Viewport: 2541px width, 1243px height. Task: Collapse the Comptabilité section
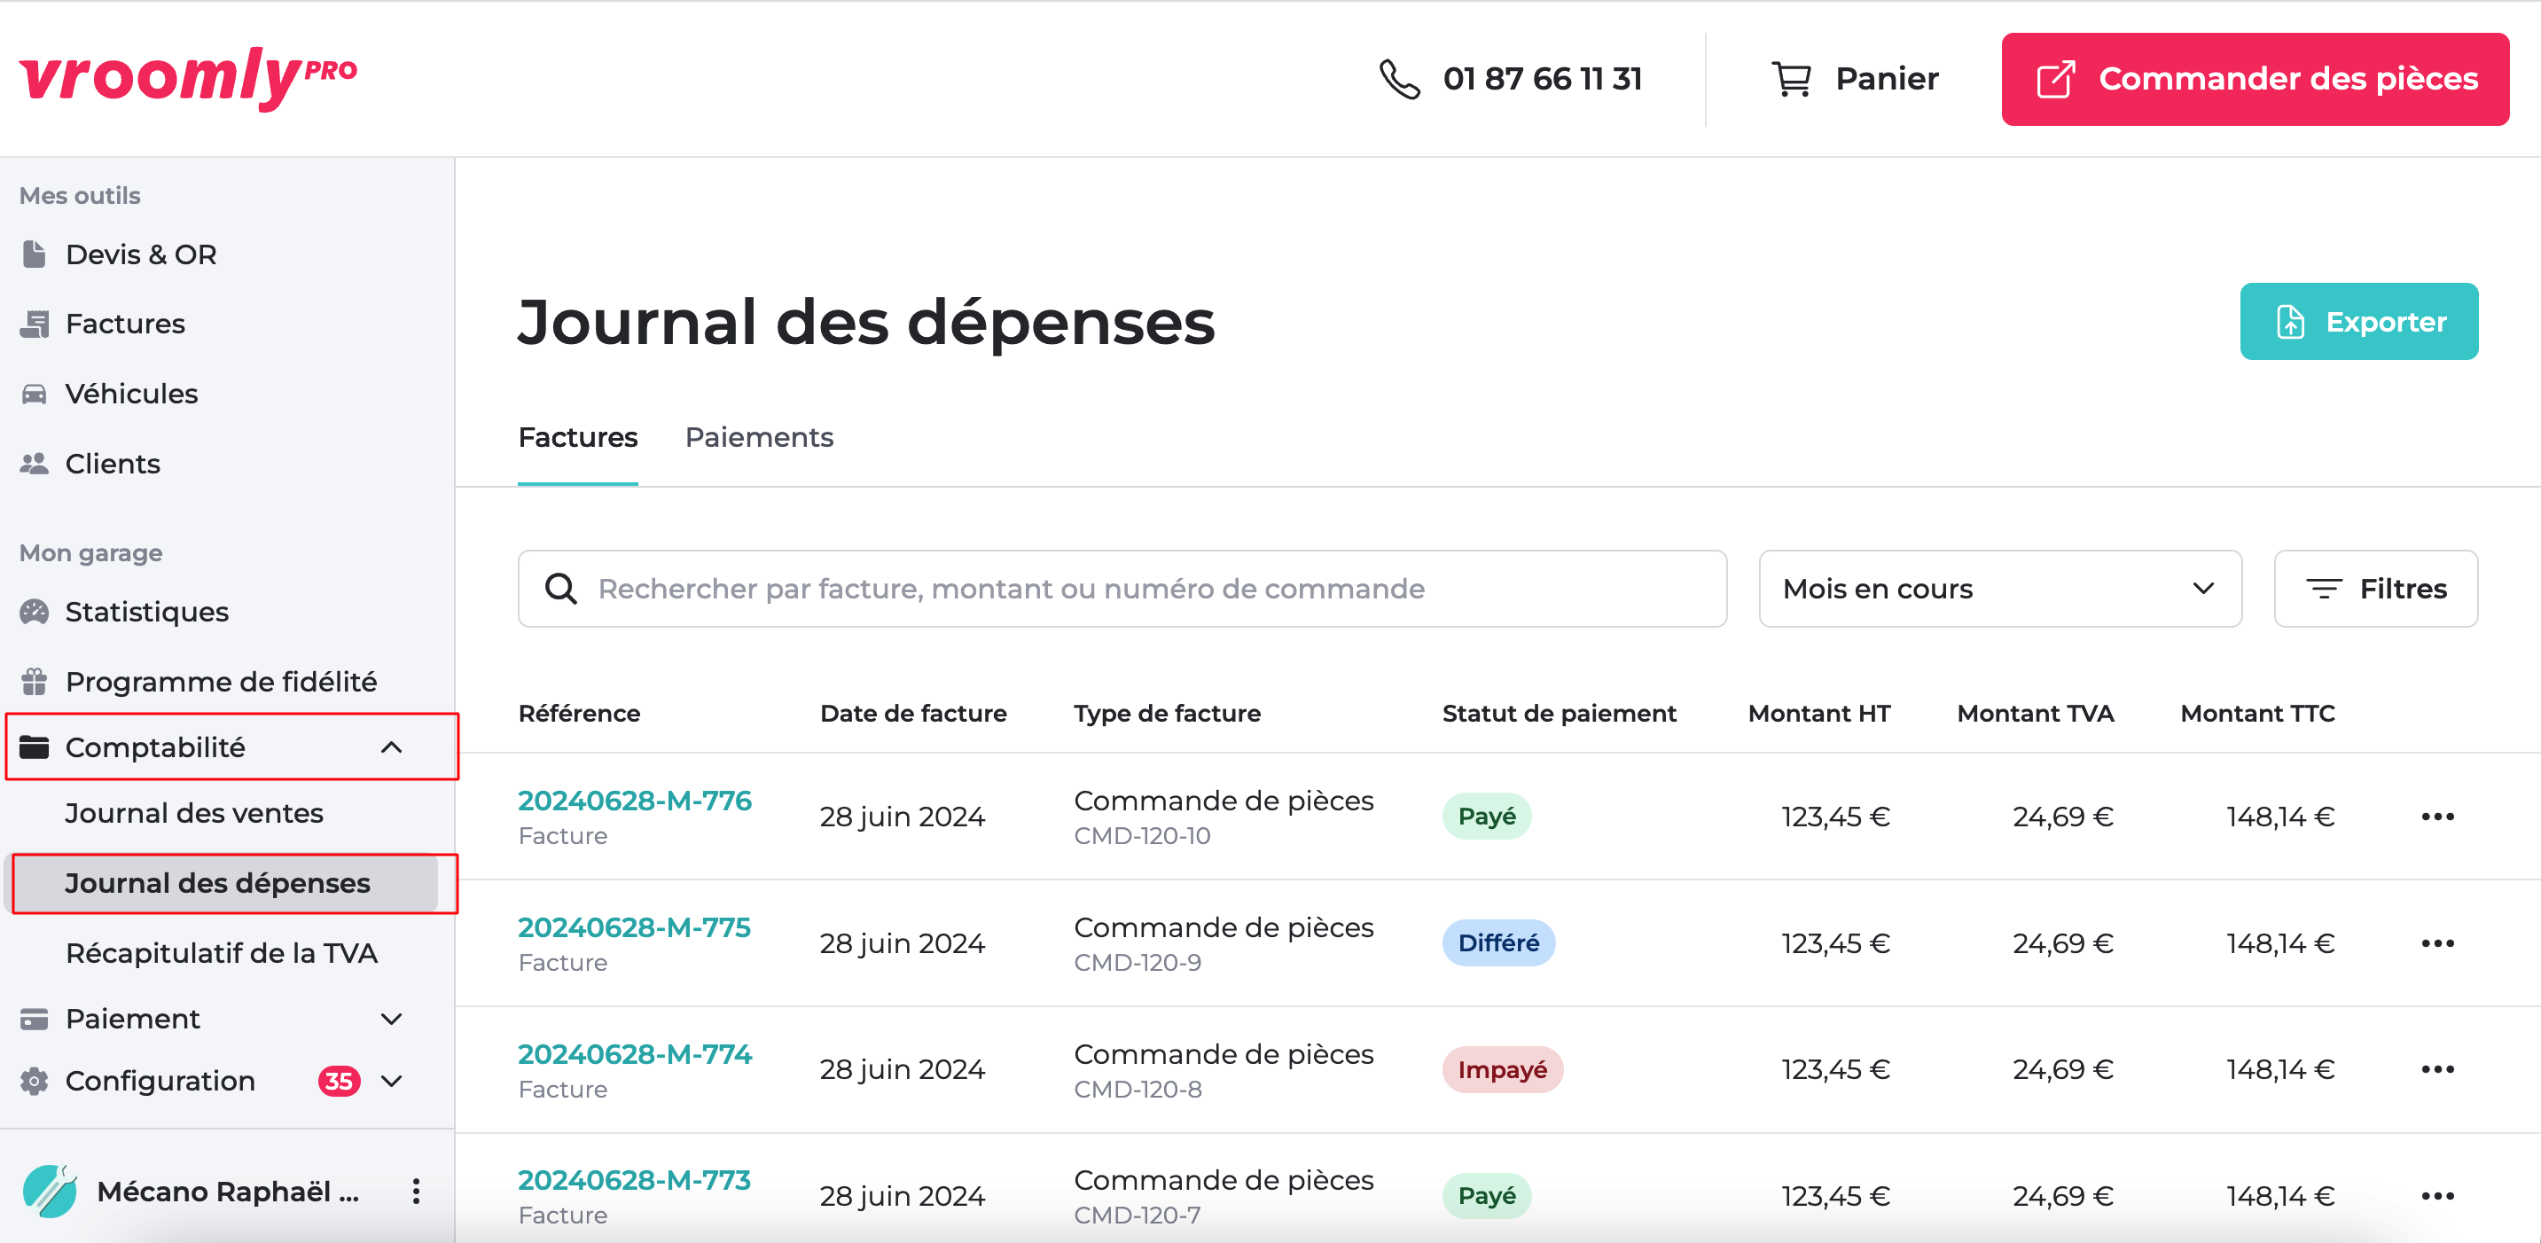[392, 747]
